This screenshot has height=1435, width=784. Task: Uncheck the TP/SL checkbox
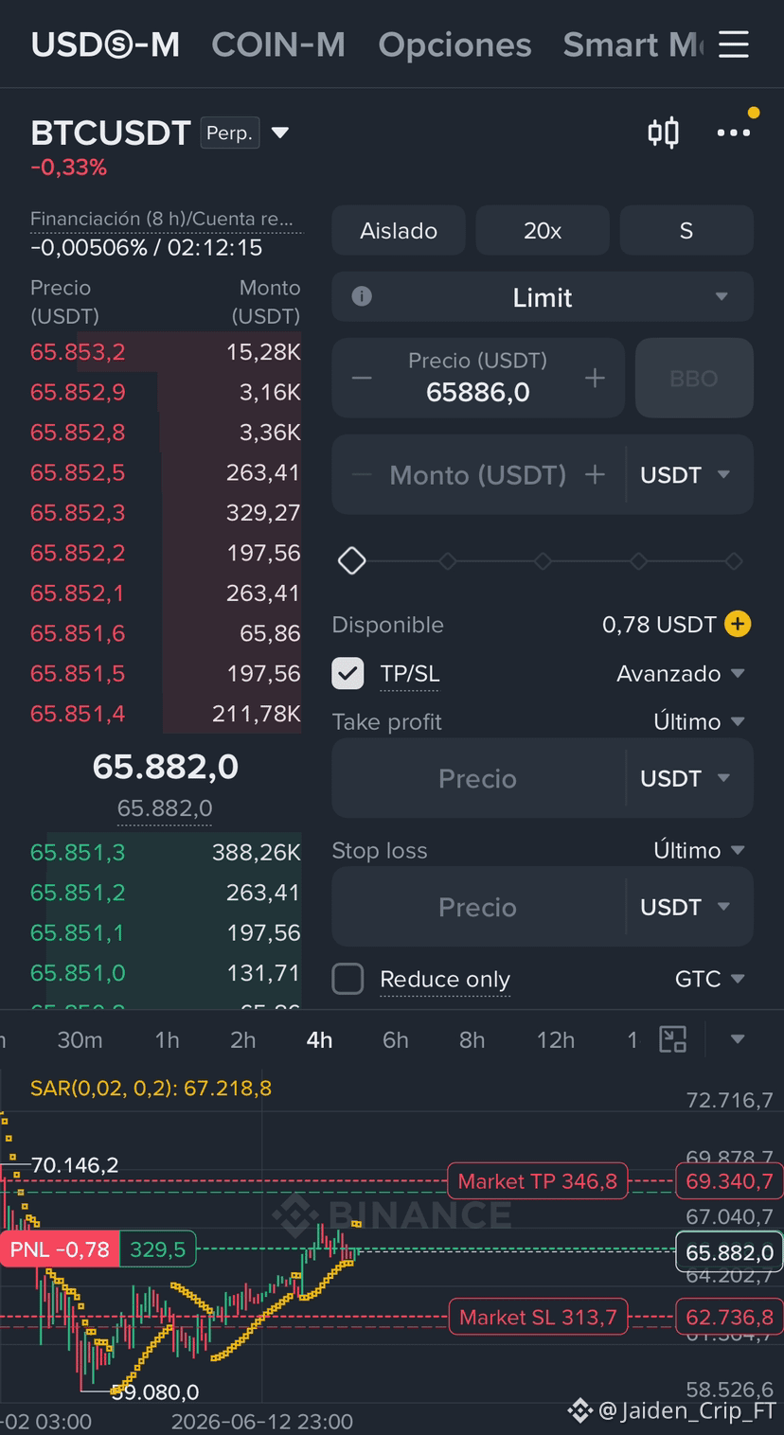(x=347, y=673)
